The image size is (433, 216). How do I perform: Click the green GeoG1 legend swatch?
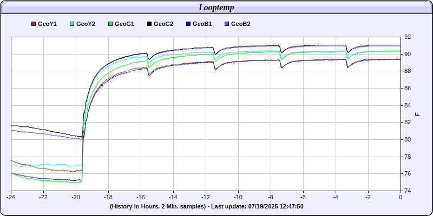point(110,24)
